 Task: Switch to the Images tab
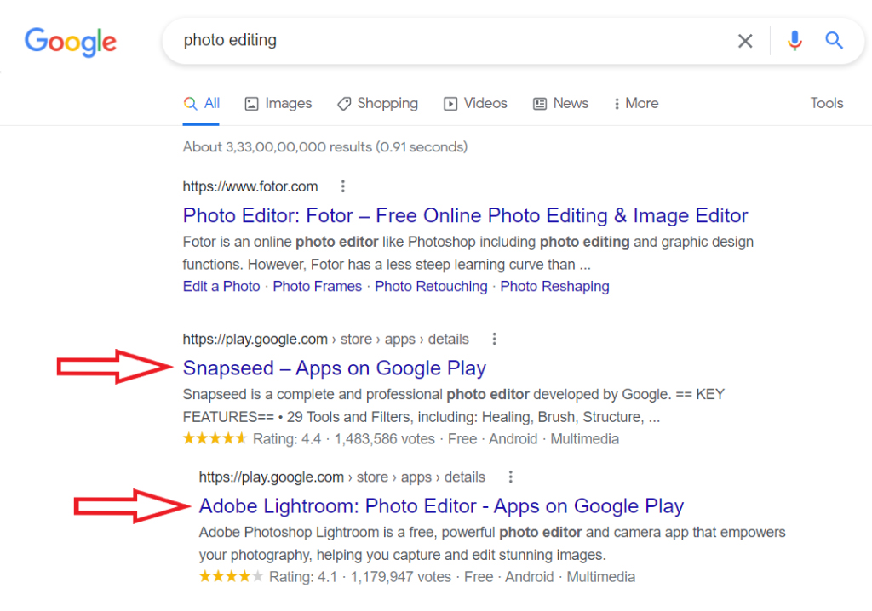coord(278,104)
